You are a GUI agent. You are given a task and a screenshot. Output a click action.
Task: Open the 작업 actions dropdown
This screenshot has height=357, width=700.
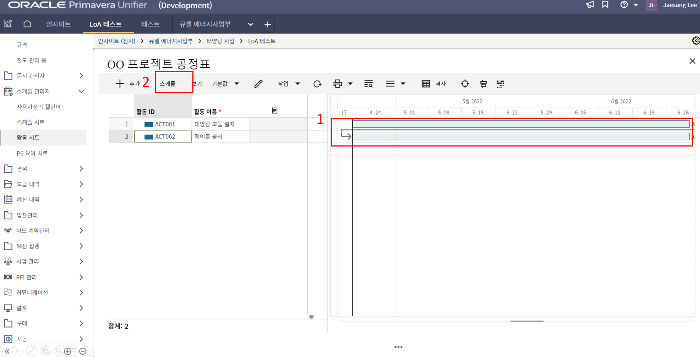tap(288, 84)
